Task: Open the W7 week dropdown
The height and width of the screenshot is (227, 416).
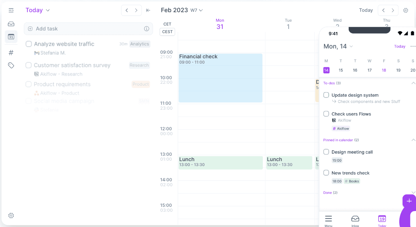Action: pos(197,10)
